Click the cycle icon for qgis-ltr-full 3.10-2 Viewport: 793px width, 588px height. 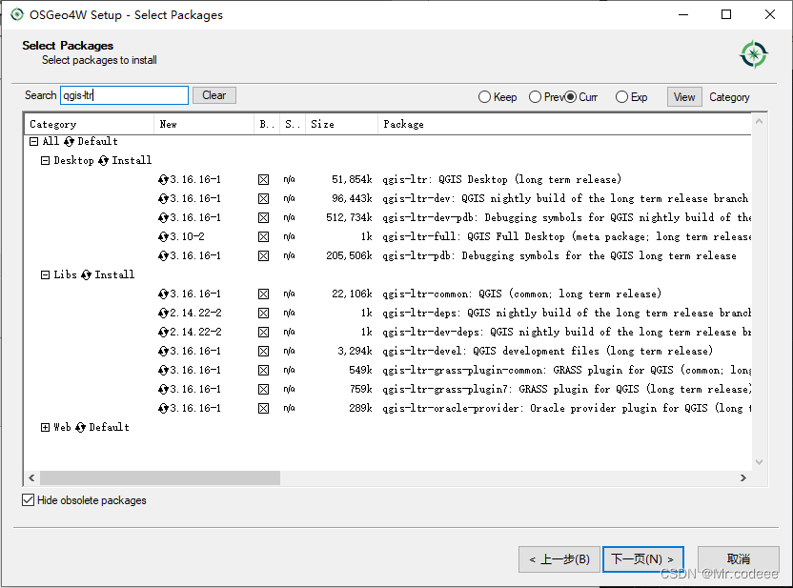point(163,236)
